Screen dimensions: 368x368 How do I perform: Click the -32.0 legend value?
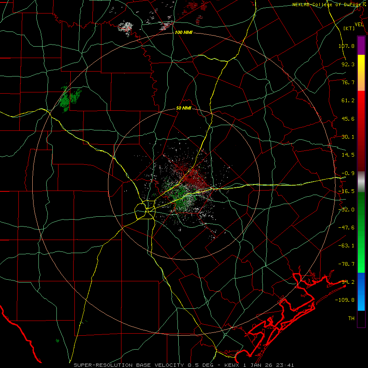pyautogui.click(x=346, y=210)
